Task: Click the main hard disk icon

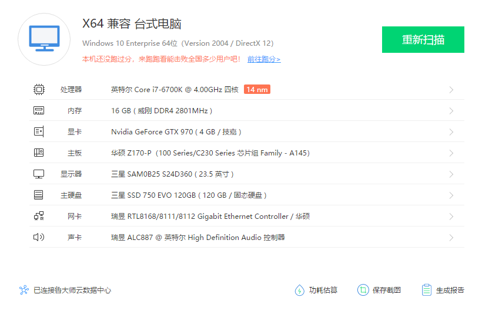Action: tap(39, 195)
